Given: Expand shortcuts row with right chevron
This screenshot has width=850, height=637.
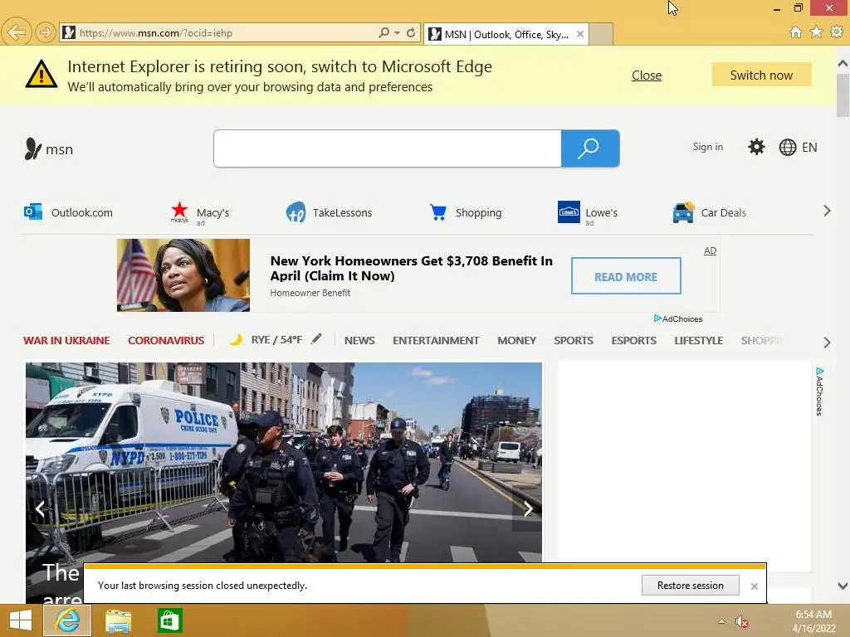Looking at the screenshot, I should click(827, 211).
